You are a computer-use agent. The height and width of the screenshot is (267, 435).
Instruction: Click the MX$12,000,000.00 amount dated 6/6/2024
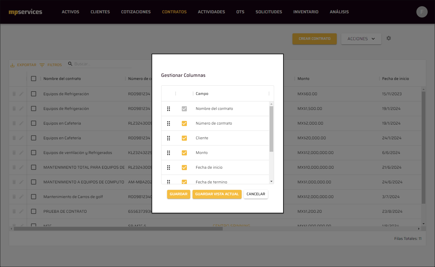point(315,153)
